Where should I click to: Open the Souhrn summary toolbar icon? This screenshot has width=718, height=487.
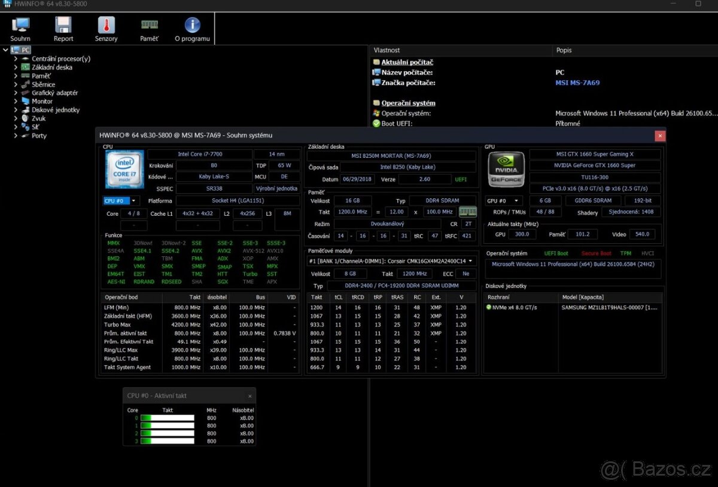pyautogui.click(x=20, y=29)
